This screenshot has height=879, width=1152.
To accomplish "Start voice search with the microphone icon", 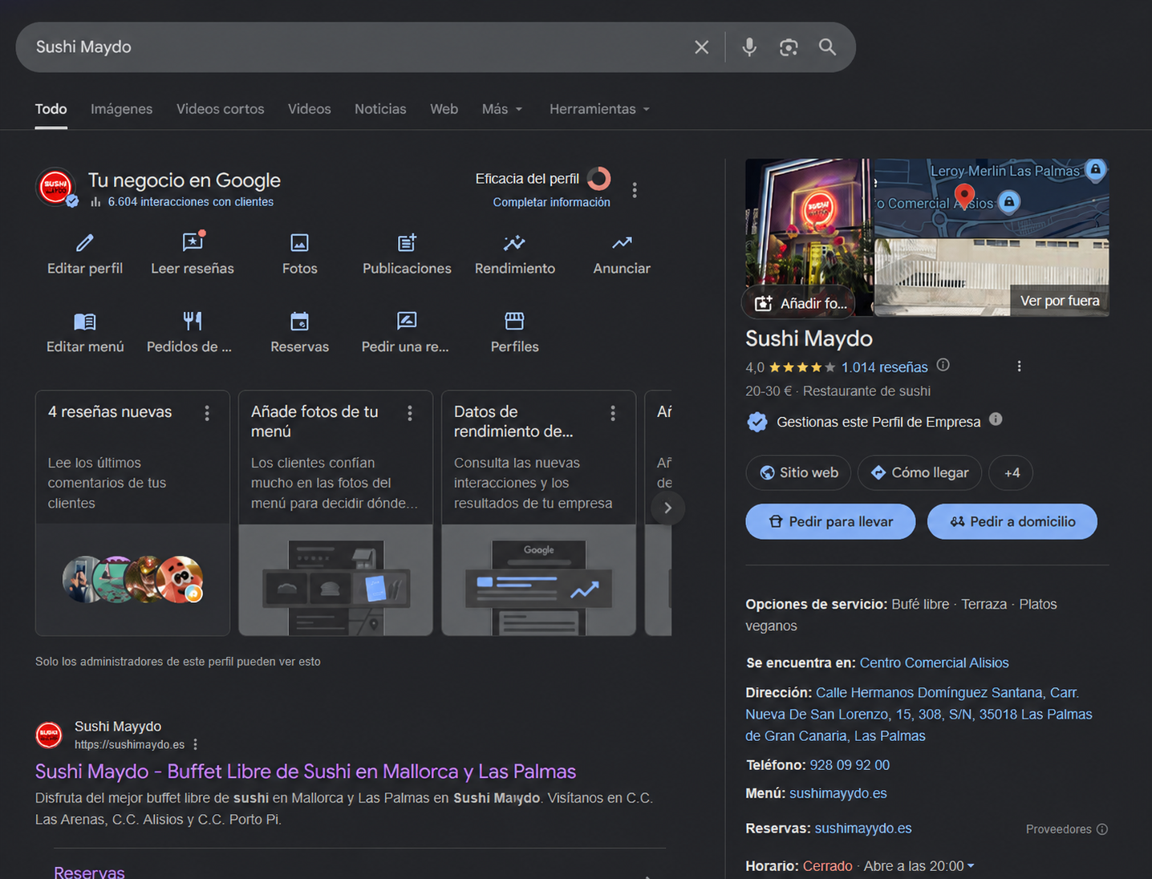I will click(x=749, y=47).
